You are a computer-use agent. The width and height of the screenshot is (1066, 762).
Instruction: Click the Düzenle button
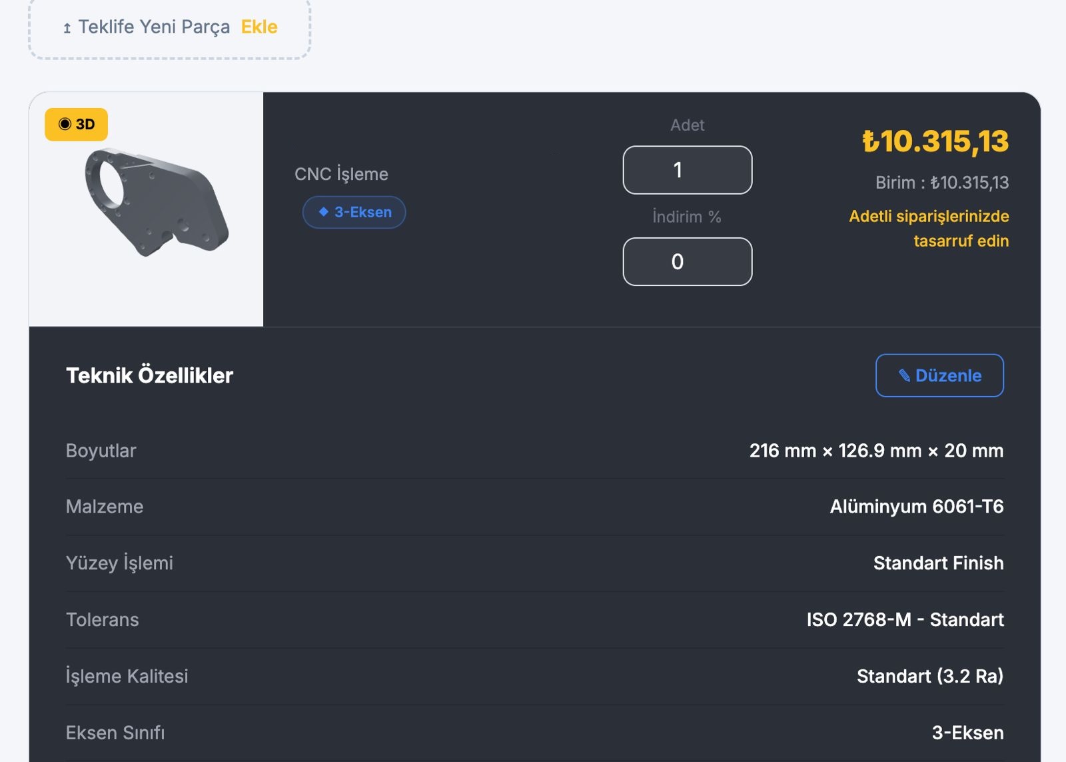coord(939,375)
